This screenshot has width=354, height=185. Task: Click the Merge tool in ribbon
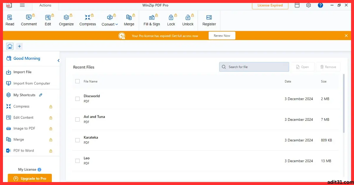[129, 20]
